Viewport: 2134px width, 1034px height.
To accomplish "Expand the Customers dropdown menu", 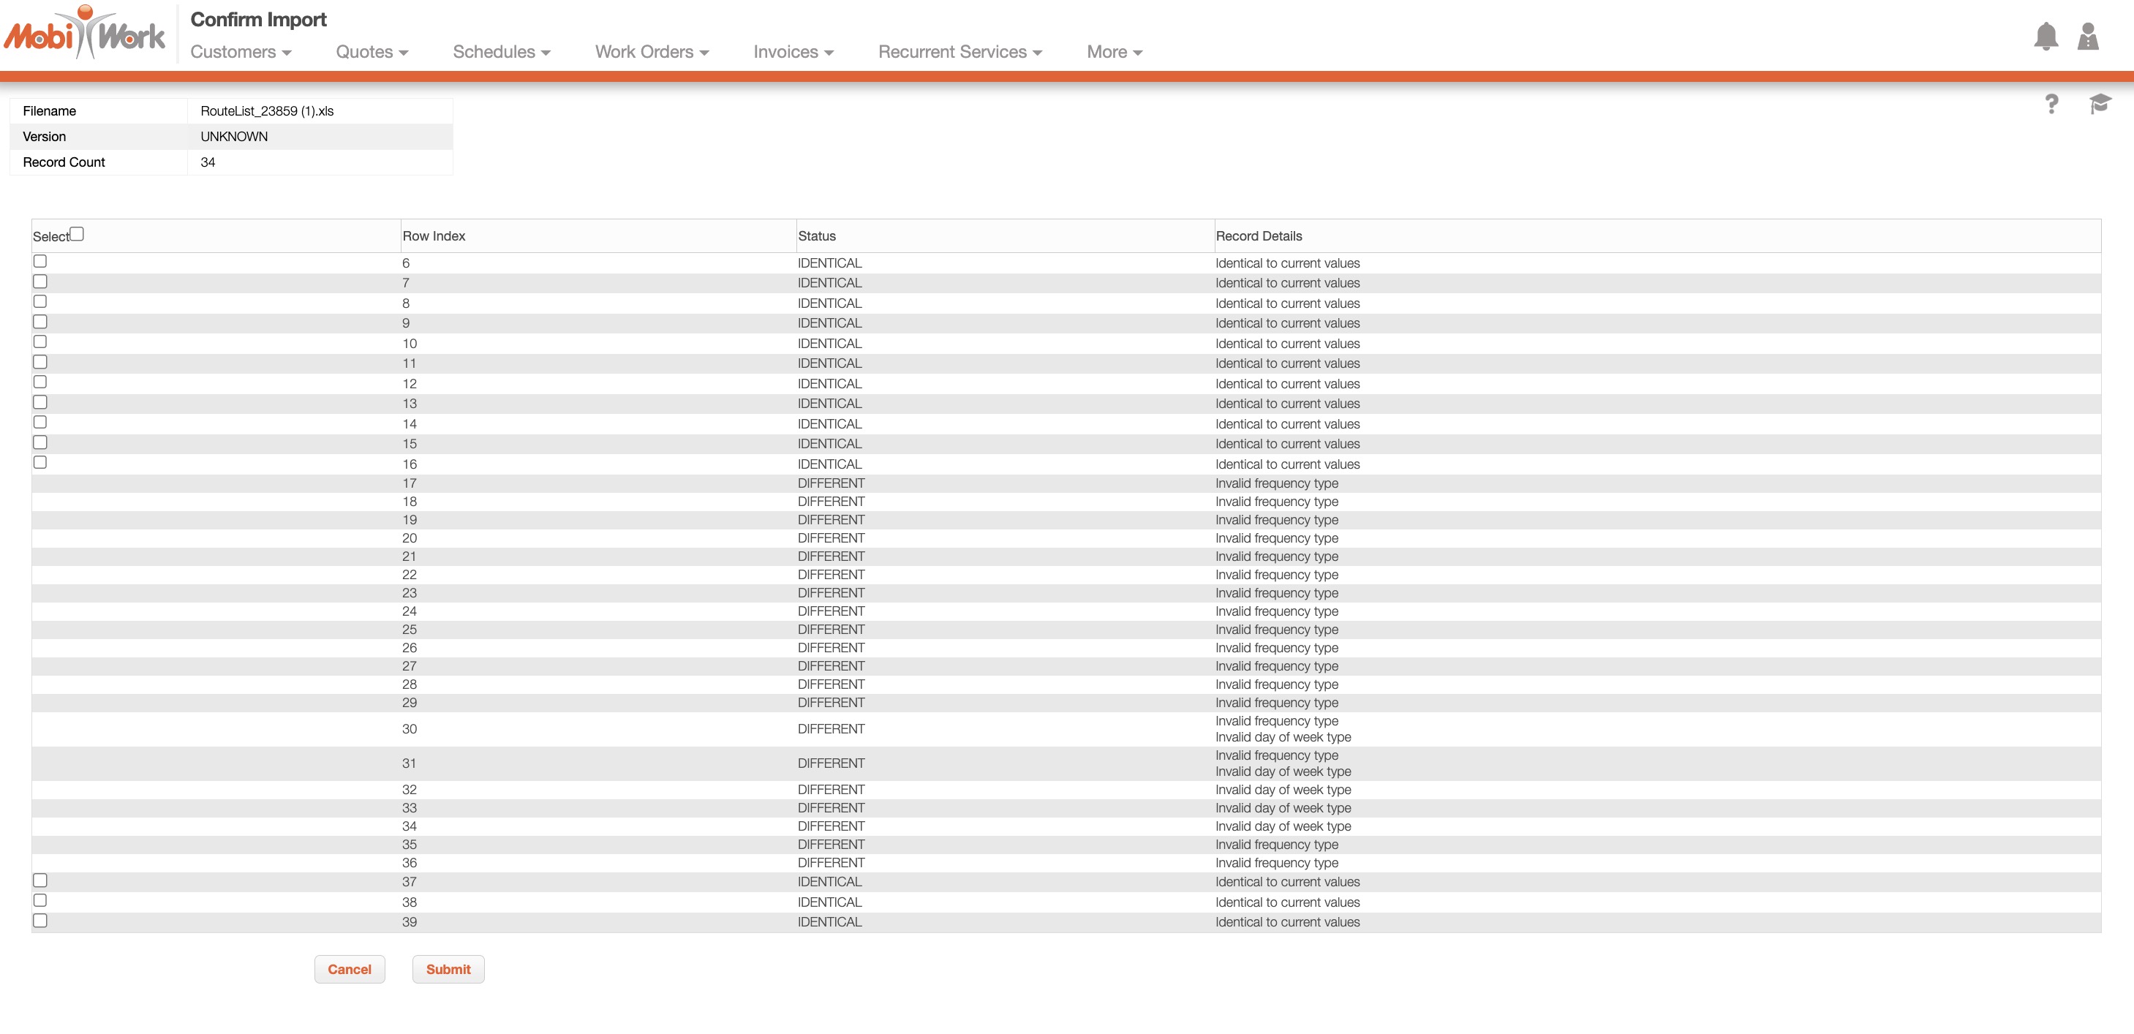I will 241,52.
